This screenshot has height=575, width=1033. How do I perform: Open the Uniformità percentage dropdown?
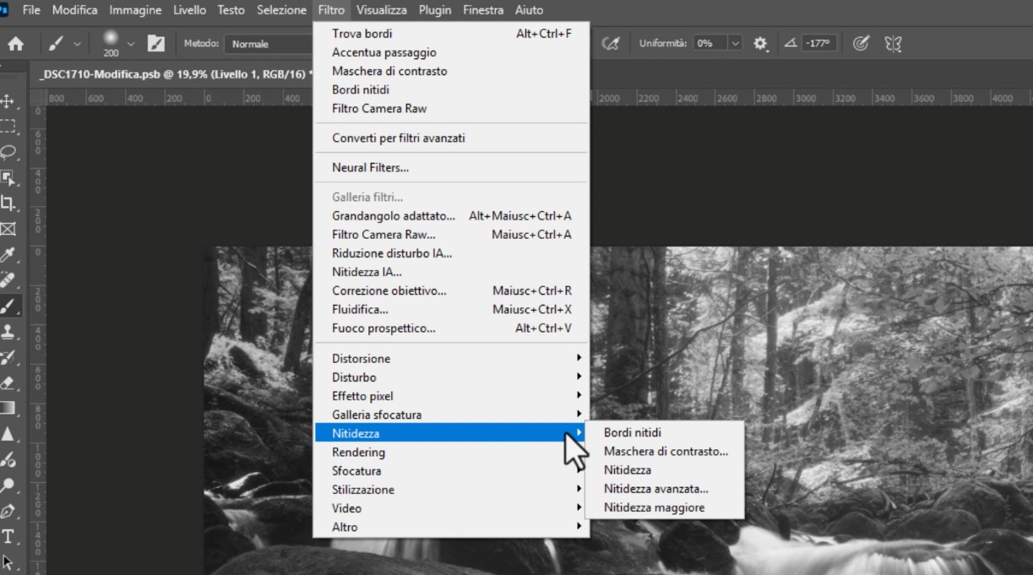pos(735,43)
